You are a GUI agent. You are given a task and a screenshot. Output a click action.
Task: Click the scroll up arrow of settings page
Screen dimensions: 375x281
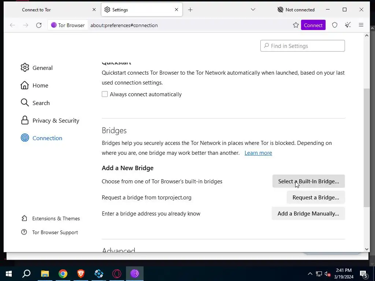(367, 35)
